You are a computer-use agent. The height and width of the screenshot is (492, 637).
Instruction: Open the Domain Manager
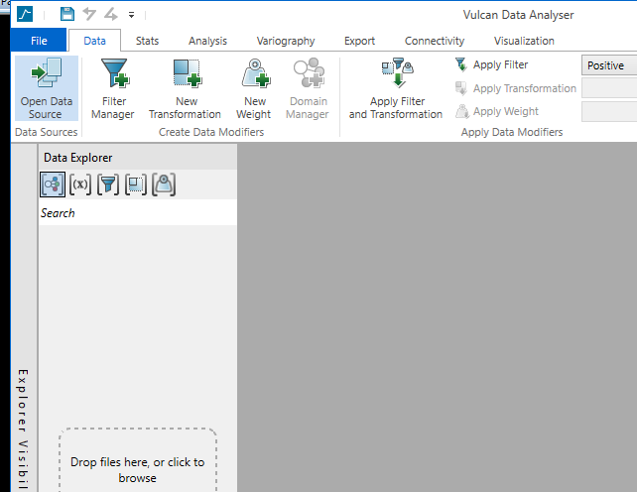tap(308, 88)
